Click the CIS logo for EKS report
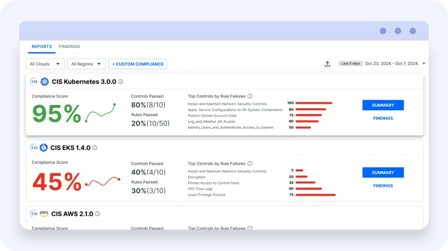 (34, 148)
